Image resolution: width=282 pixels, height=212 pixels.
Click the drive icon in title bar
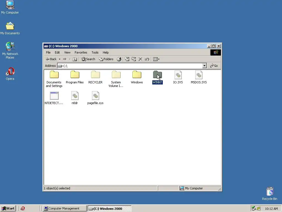point(46,46)
